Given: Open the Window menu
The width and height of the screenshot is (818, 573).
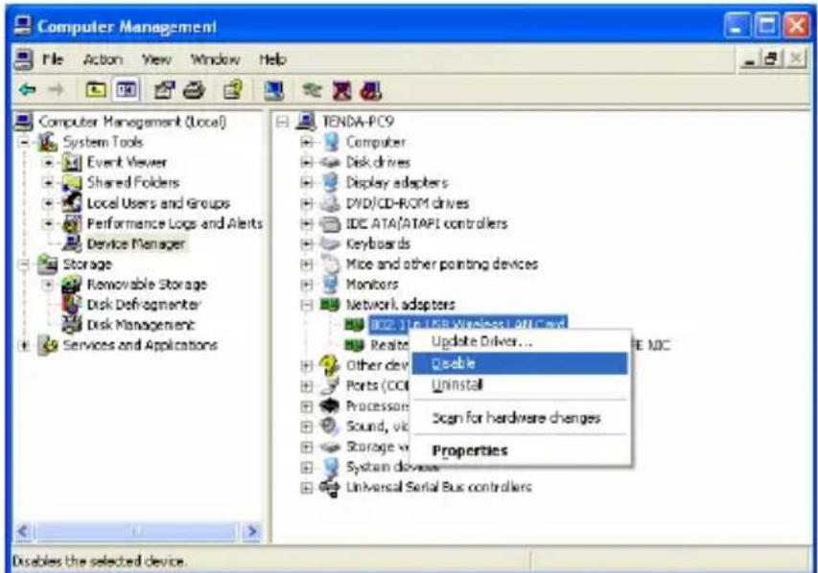Looking at the screenshot, I should 215,59.
